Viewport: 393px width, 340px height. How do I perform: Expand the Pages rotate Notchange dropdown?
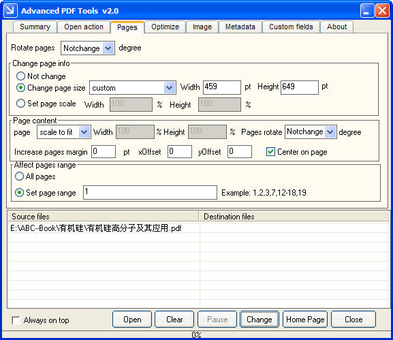pos(330,132)
